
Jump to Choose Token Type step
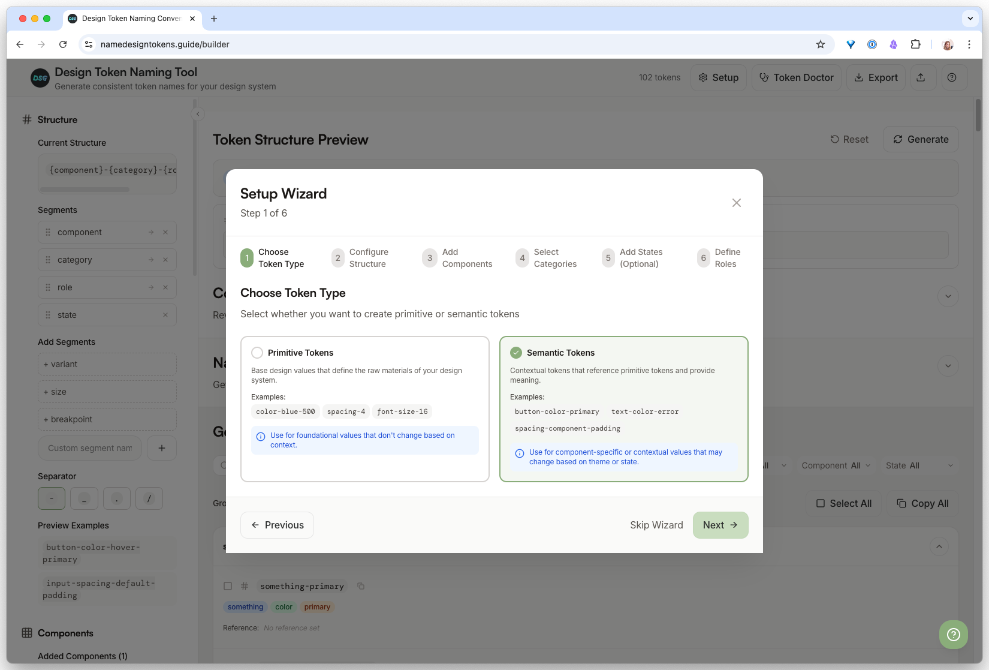tap(273, 258)
